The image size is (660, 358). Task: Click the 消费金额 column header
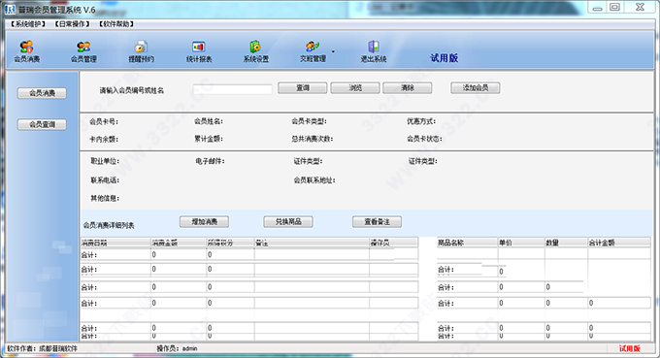[179, 243]
